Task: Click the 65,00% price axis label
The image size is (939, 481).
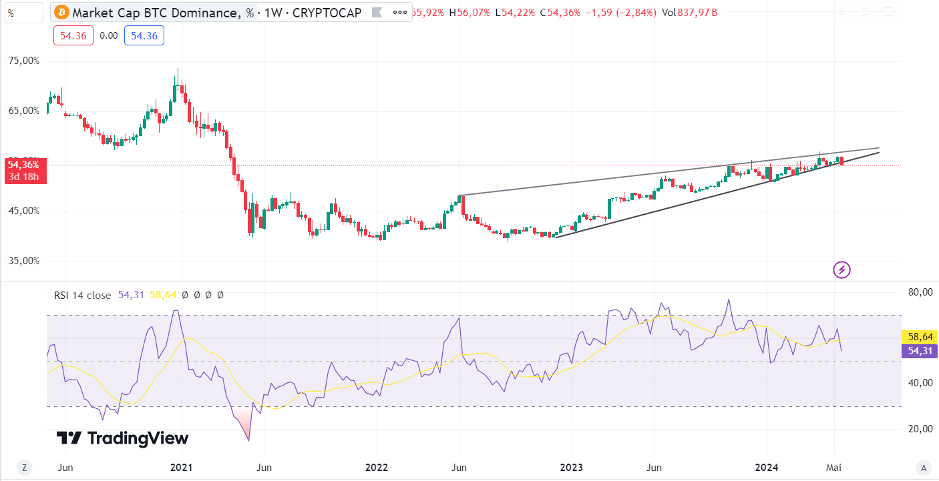Action: [24, 111]
